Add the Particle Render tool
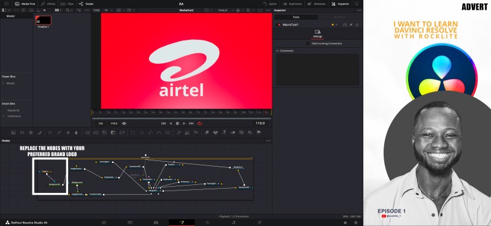The image size is (491, 226). [196, 132]
